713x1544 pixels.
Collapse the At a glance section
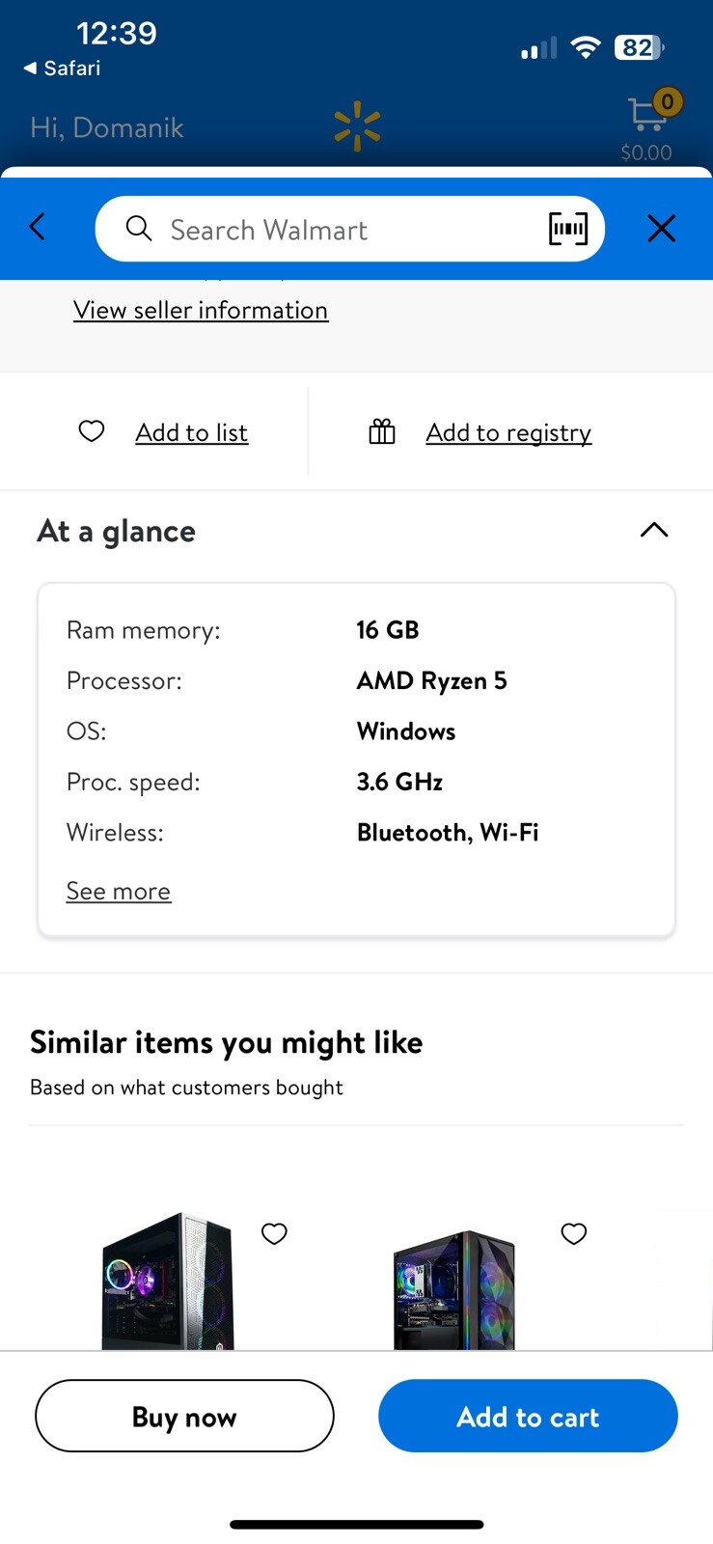654,530
